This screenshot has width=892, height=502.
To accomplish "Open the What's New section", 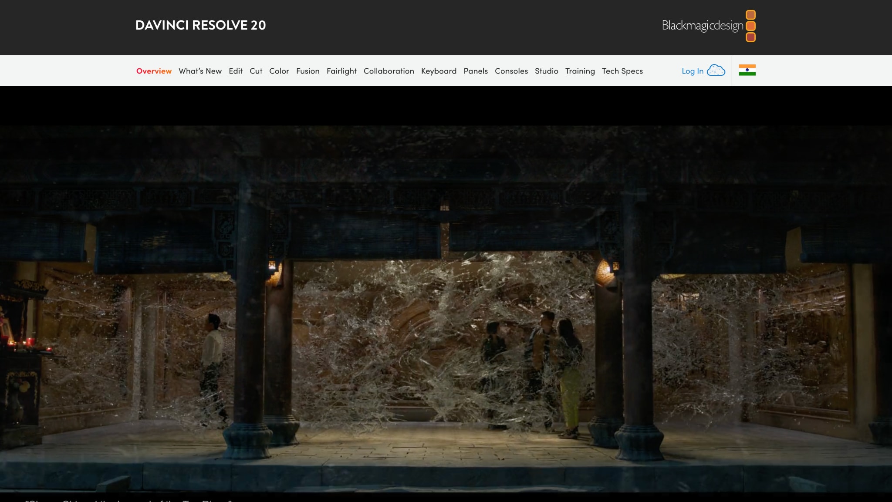I will click(x=200, y=71).
